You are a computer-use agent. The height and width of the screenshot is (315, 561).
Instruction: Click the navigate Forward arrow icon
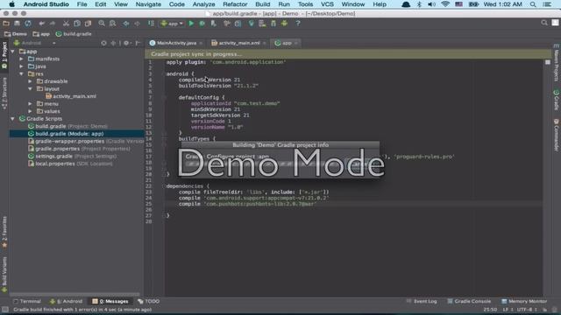click(137, 24)
